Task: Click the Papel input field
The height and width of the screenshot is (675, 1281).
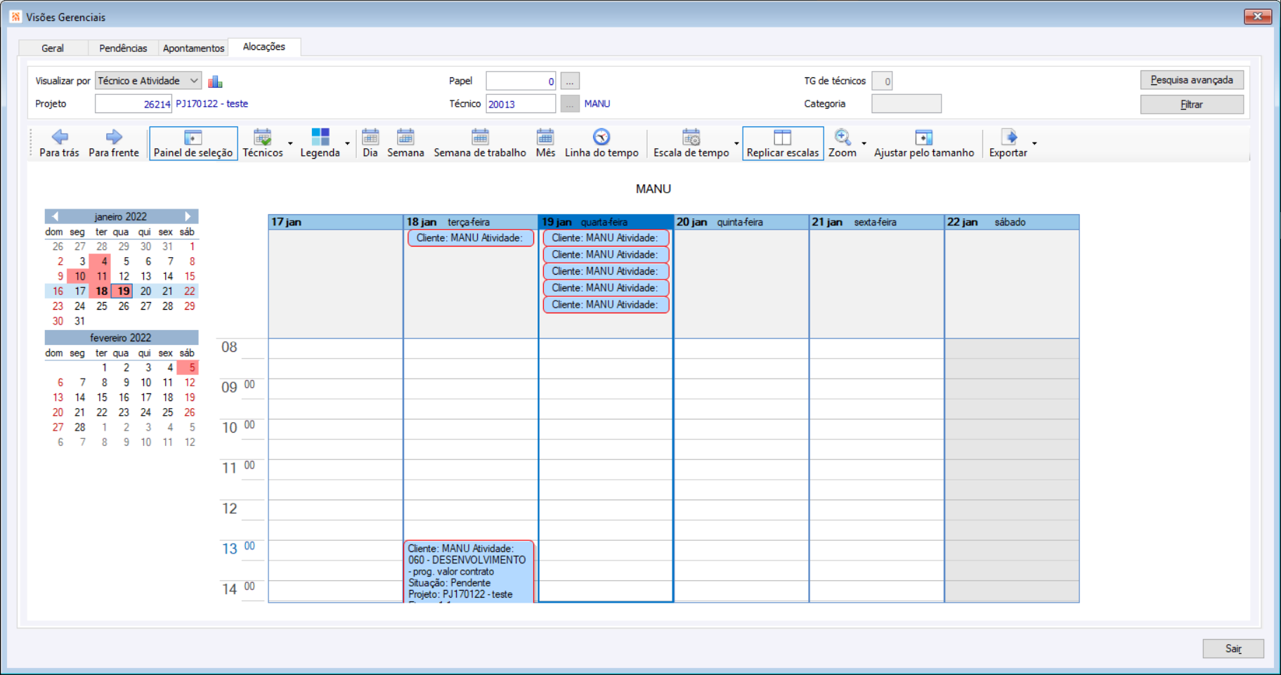Action: pyautogui.click(x=521, y=81)
